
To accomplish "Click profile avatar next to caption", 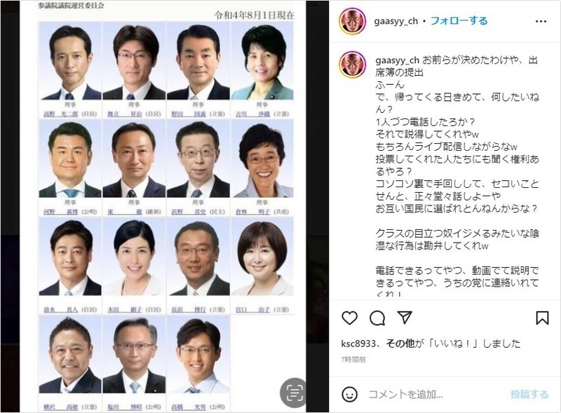I will click(x=353, y=65).
